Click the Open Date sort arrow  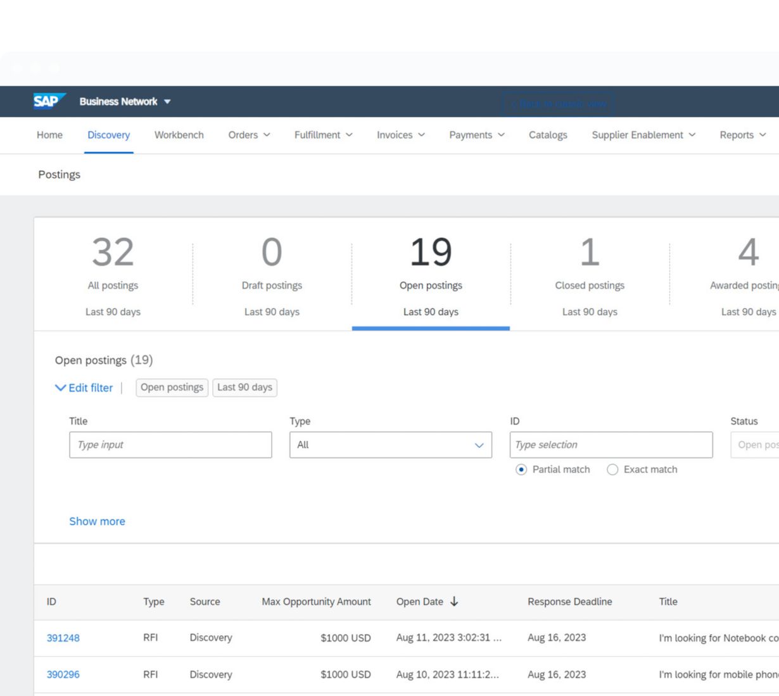pyautogui.click(x=454, y=602)
